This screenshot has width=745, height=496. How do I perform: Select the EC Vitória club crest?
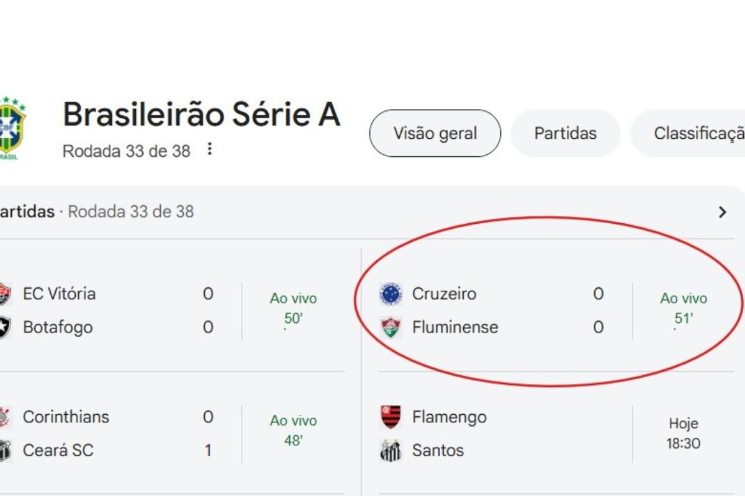point(6,293)
